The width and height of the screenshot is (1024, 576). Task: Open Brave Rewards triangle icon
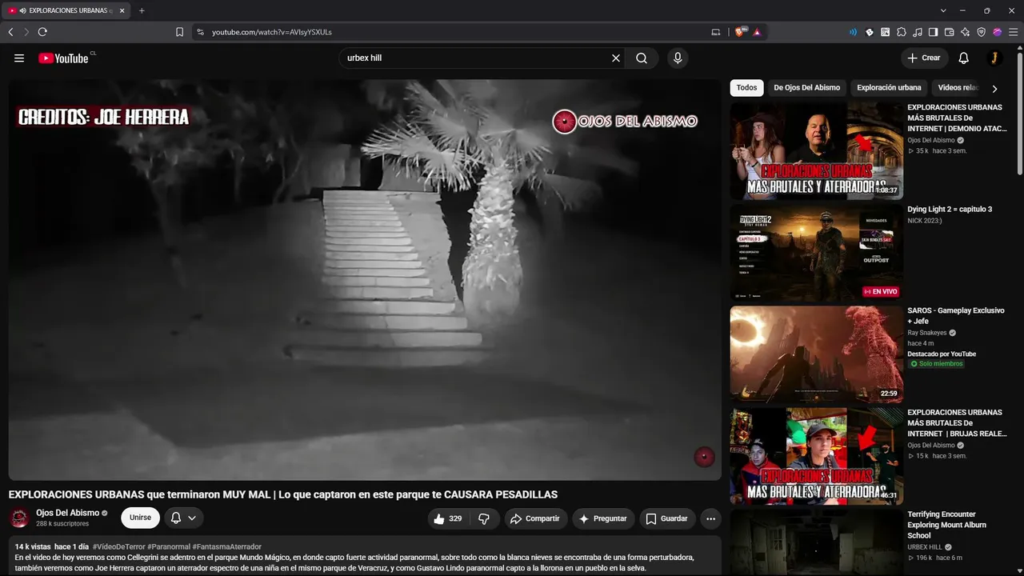click(757, 32)
